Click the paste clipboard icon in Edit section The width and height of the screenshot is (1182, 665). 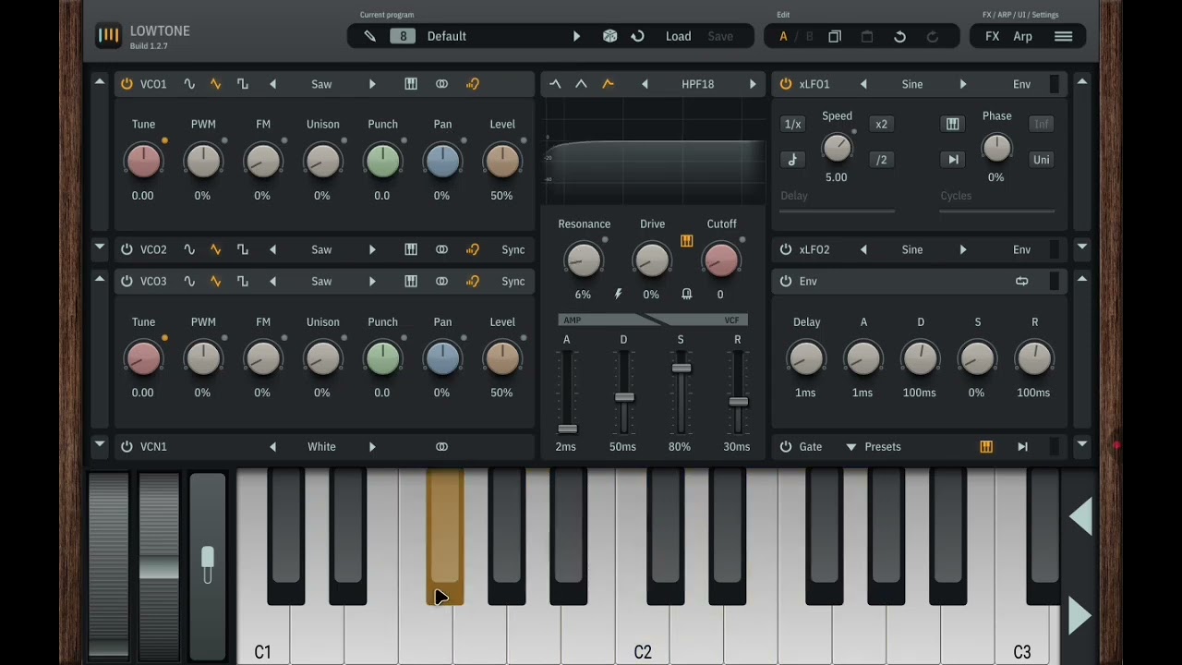point(867,36)
